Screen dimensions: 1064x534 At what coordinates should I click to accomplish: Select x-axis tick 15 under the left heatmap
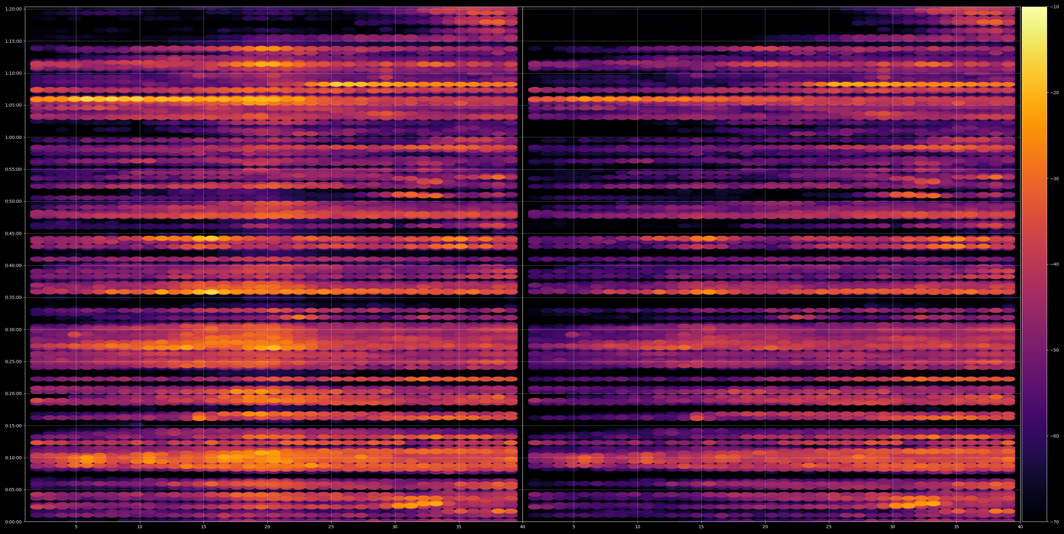(203, 527)
